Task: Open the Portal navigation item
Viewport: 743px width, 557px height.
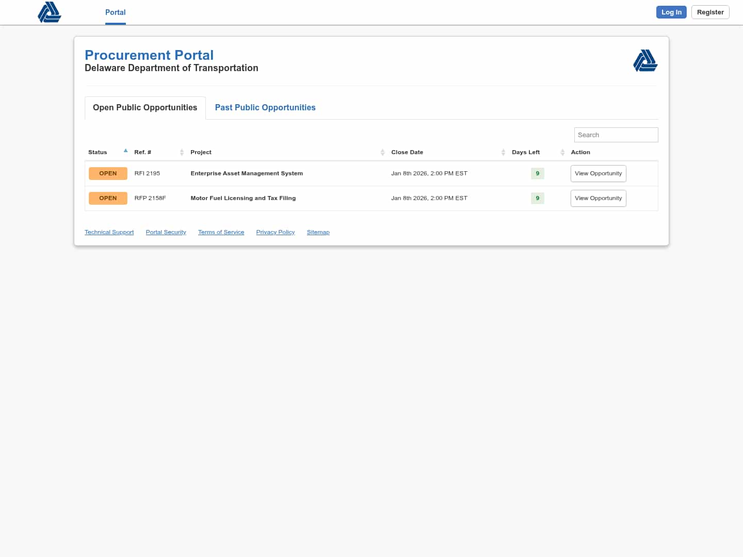Action: click(x=115, y=12)
